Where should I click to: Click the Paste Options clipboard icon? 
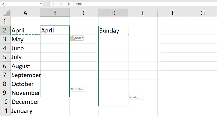click(x=73, y=38)
